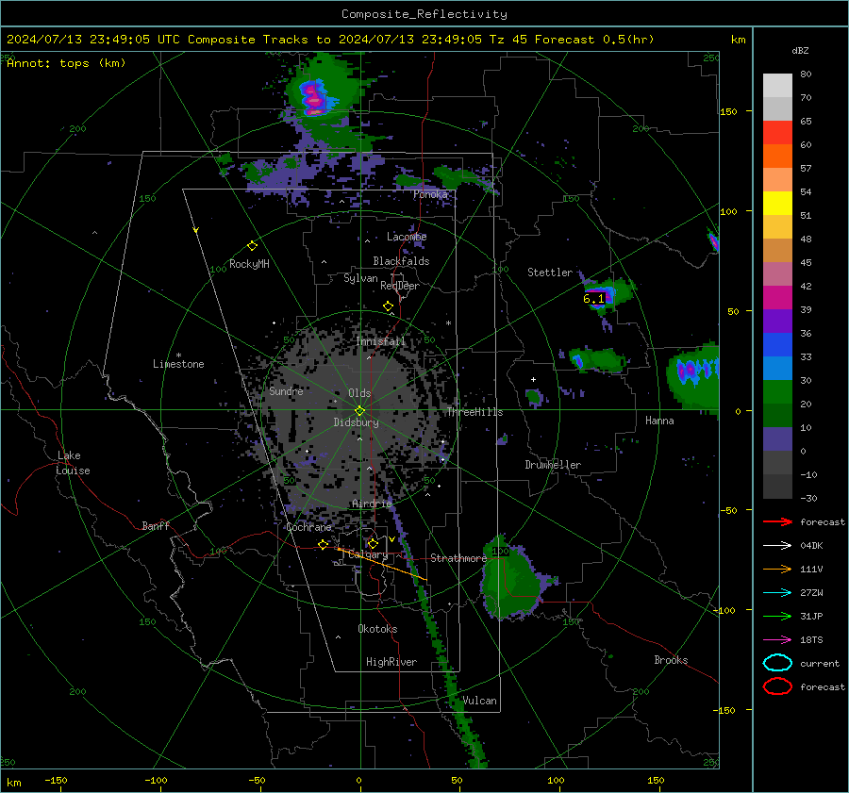The height and width of the screenshot is (793, 849).
Task: Click the orange track line southeast of Calgary
Action: coord(382,564)
